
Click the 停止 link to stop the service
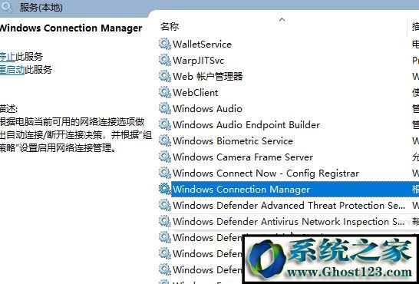pyautogui.click(x=8, y=57)
